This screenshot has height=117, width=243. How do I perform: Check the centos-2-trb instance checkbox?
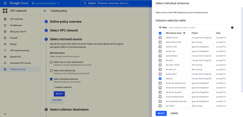click(x=160, y=47)
